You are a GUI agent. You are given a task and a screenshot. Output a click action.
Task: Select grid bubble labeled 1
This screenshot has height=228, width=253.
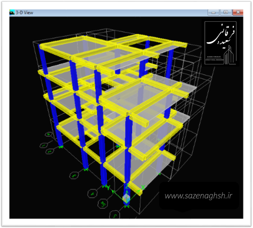[x=44, y=145]
